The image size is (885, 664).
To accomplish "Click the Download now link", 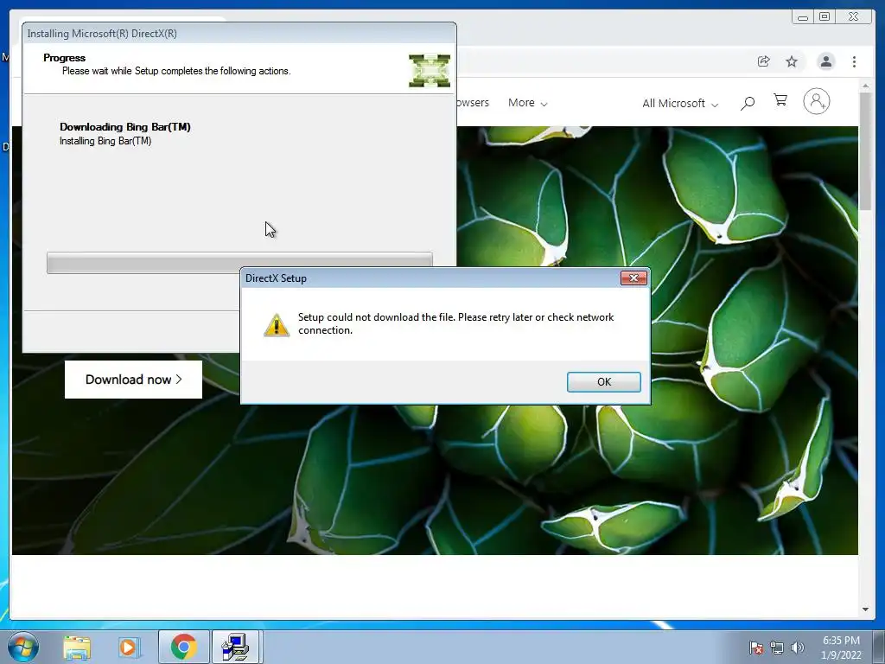I will point(133,380).
